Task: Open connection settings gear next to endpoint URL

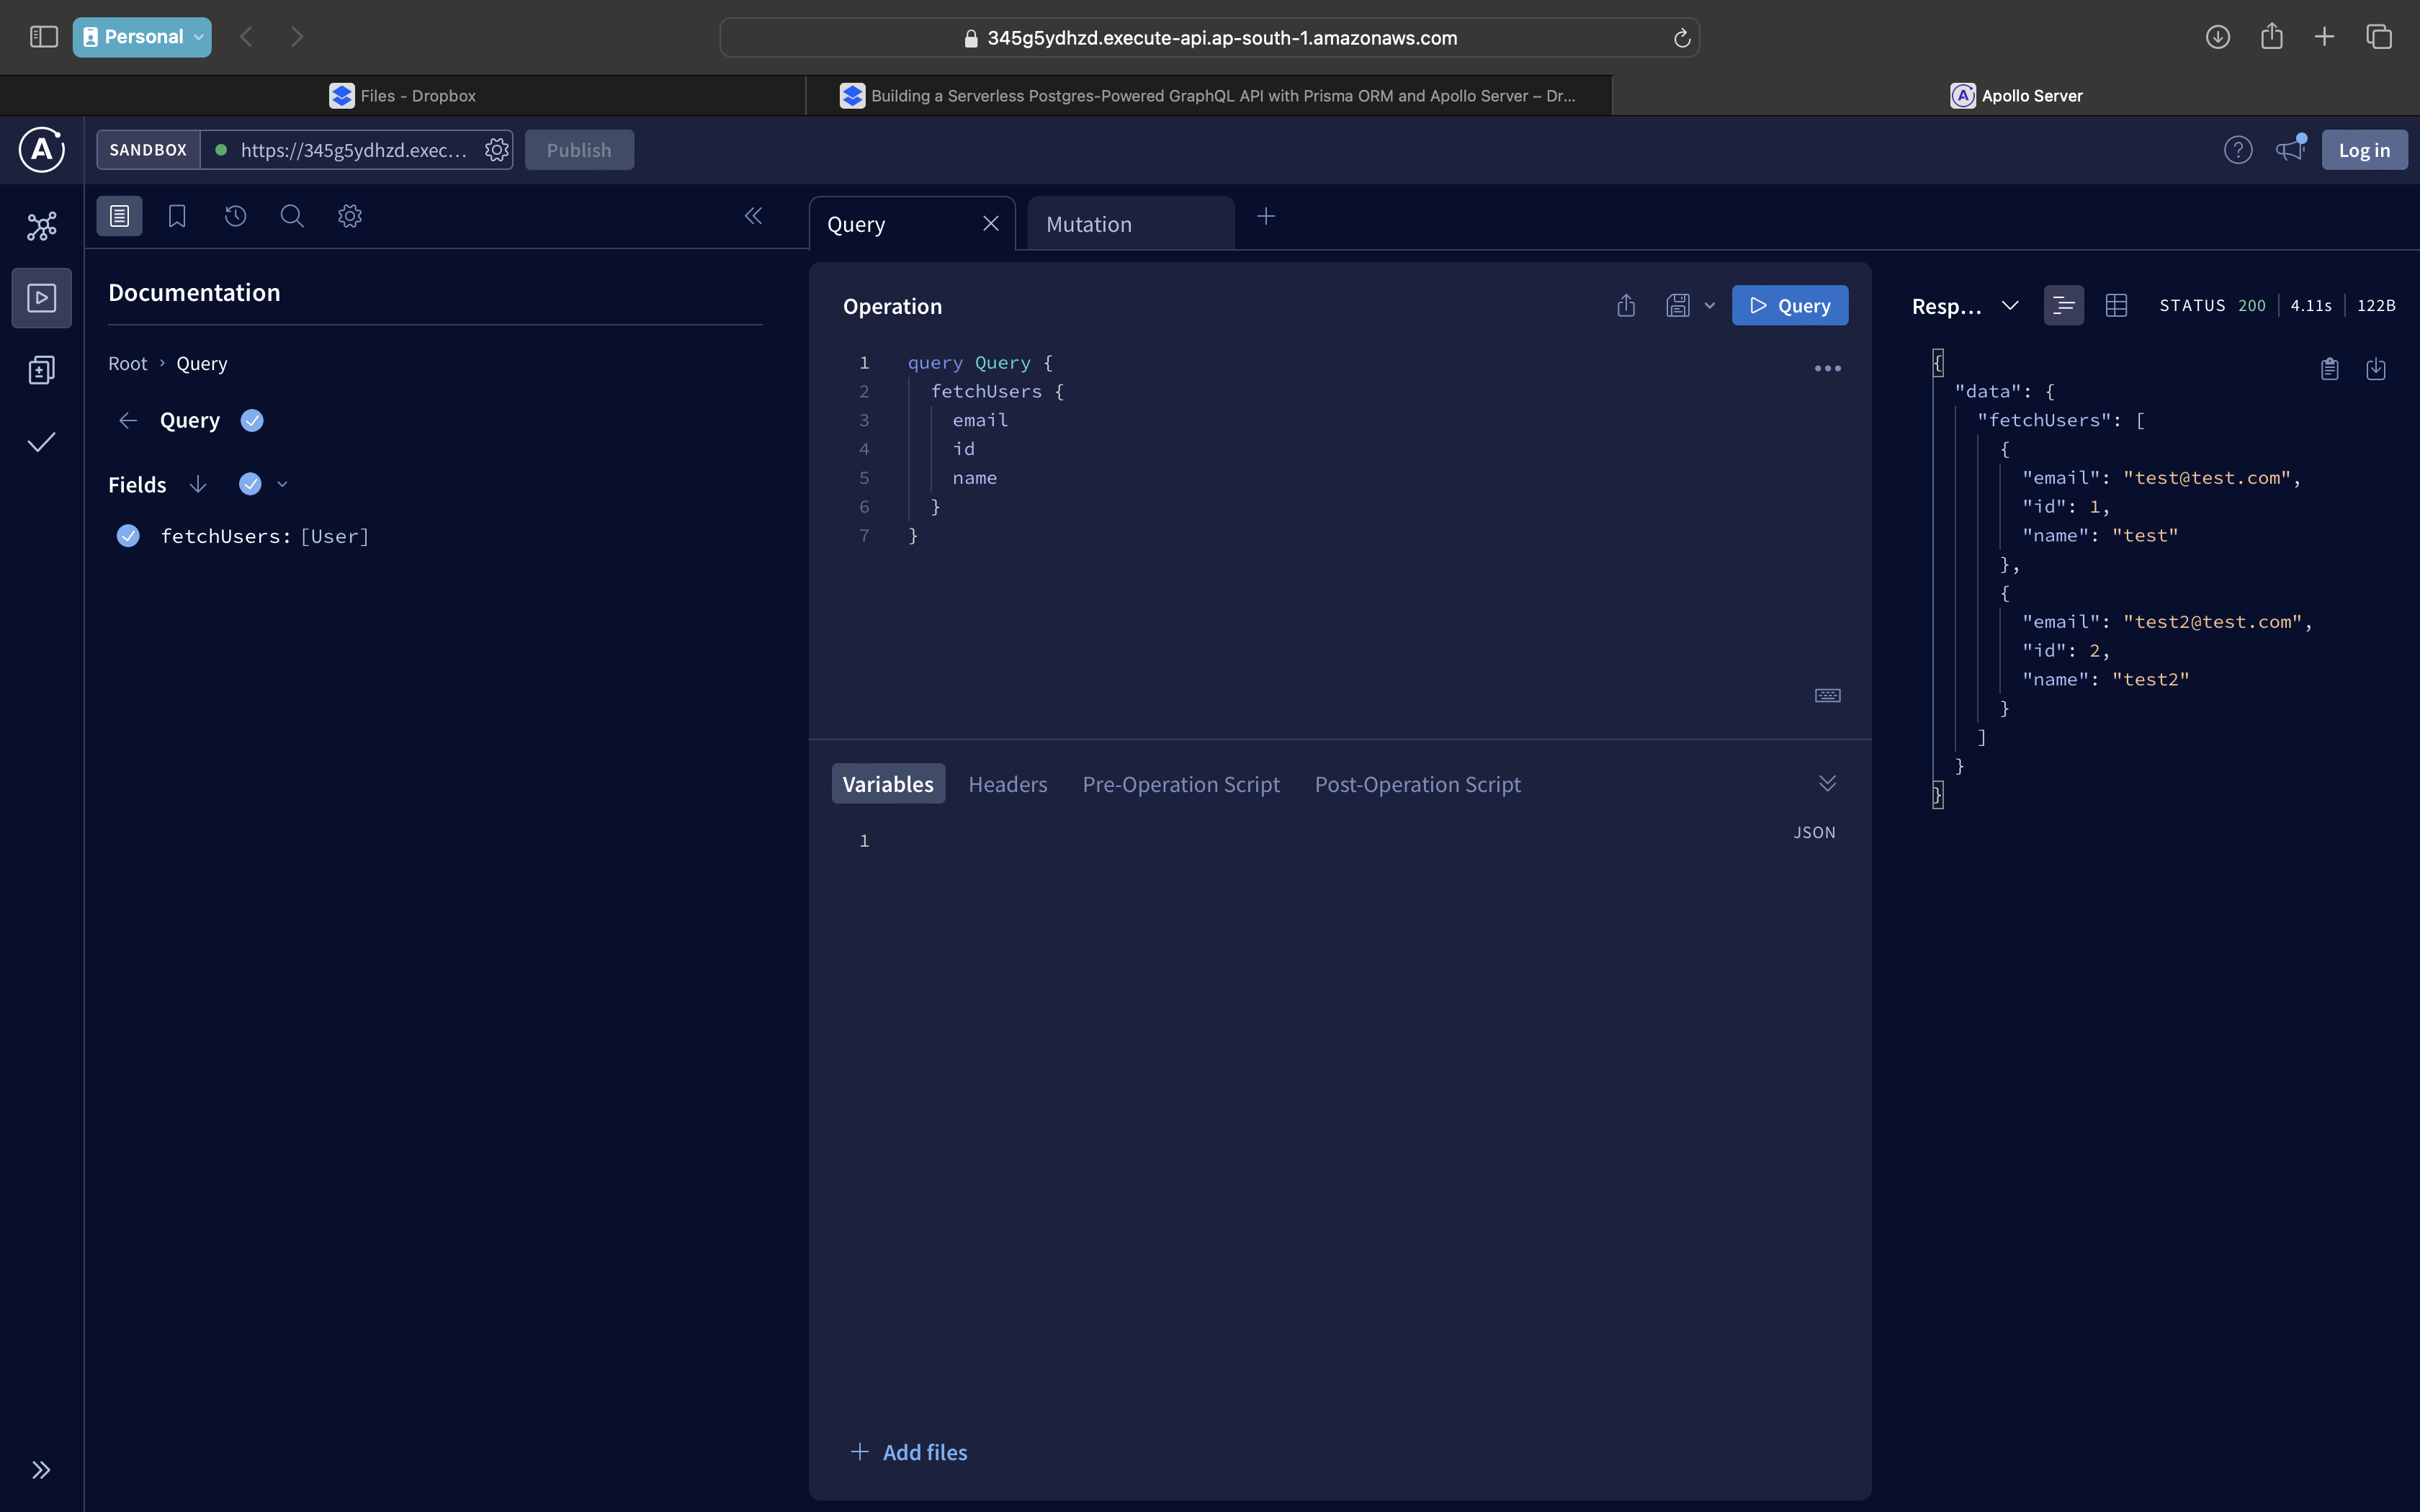Action: tap(496, 150)
